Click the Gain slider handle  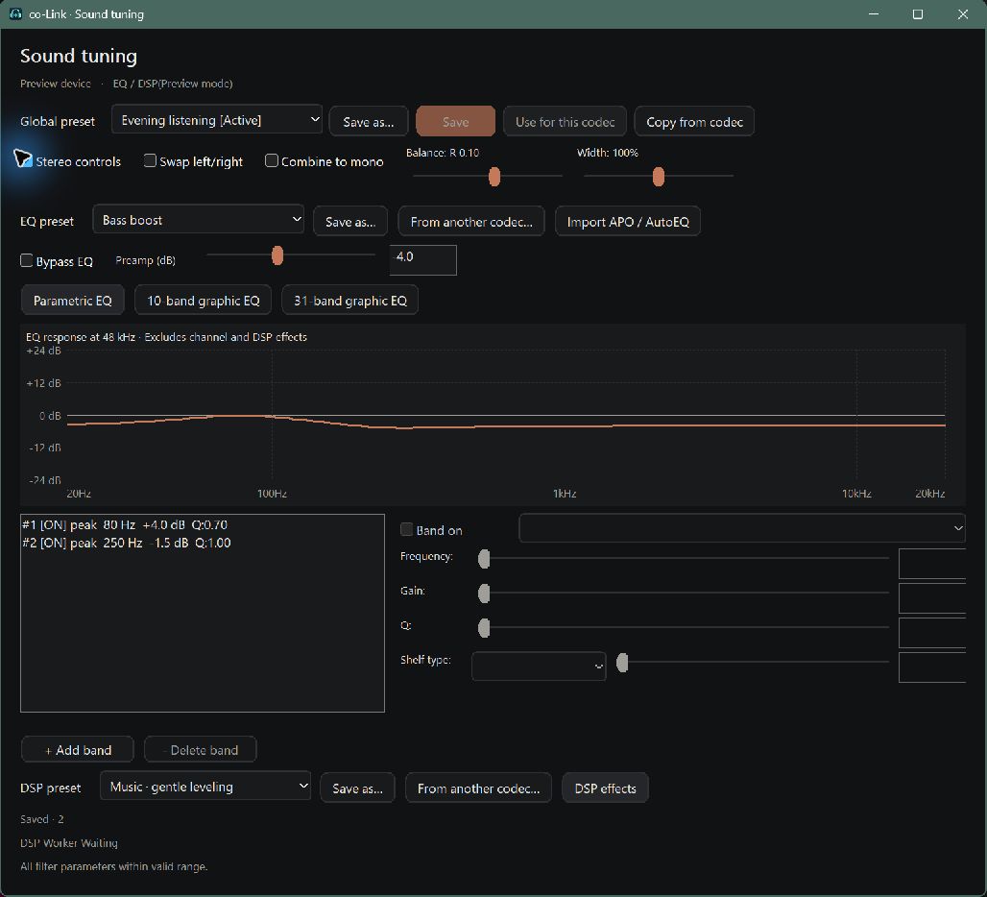(484, 593)
